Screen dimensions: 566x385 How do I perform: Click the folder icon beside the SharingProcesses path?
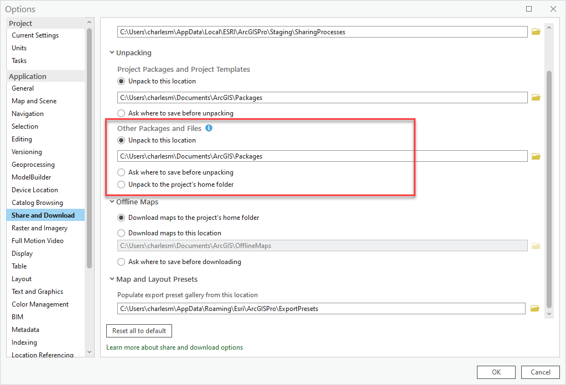click(536, 32)
